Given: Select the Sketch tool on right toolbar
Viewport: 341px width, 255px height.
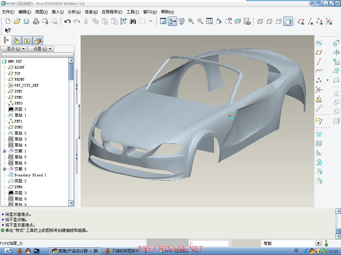Looking at the screenshot, I should point(319,43).
